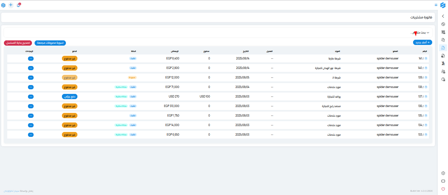Collapse the sidebar with the back chevron

coord(443,16)
